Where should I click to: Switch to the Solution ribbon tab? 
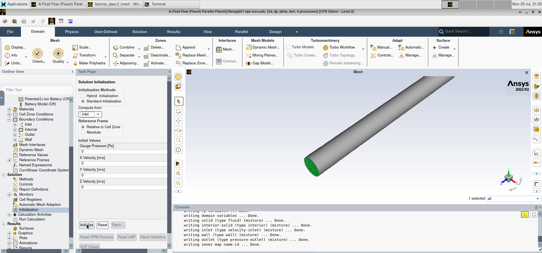tap(140, 32)
